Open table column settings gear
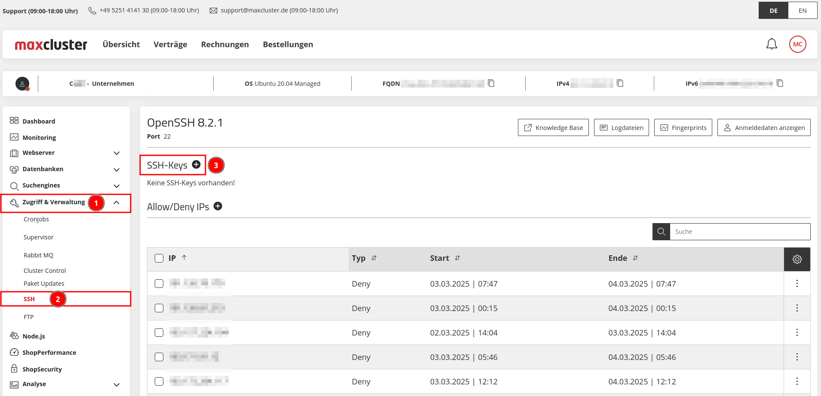Screen dimensions: 821x396 (x=797, y=259)
